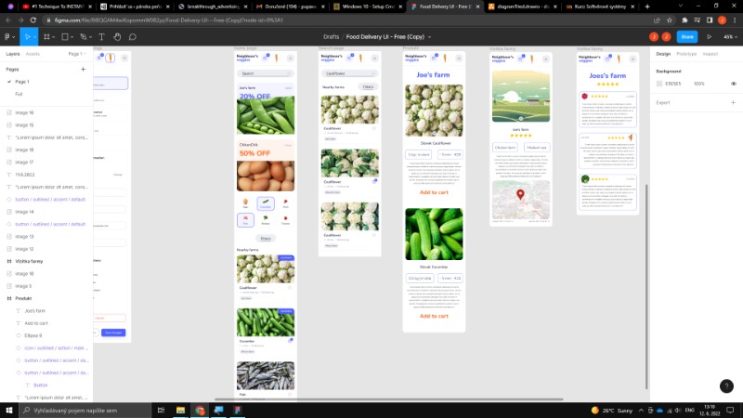Expand Frame tool options arrow
The image size is (743, 418).
[53, 37]
